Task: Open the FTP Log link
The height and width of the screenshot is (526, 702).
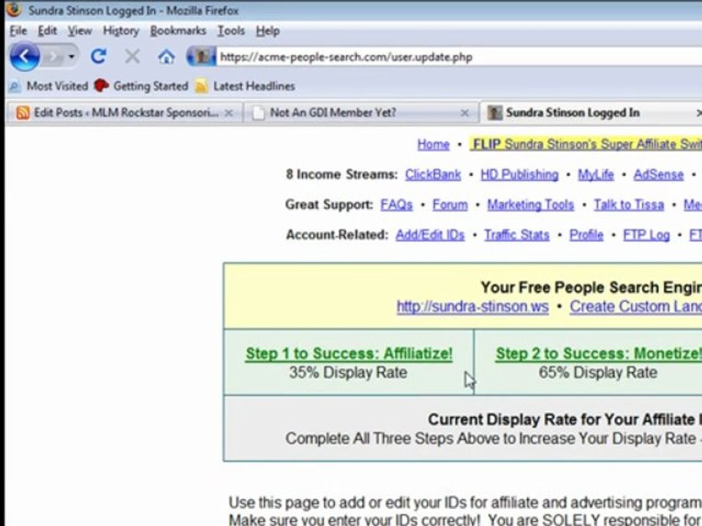Action: [x=646, y=235]
